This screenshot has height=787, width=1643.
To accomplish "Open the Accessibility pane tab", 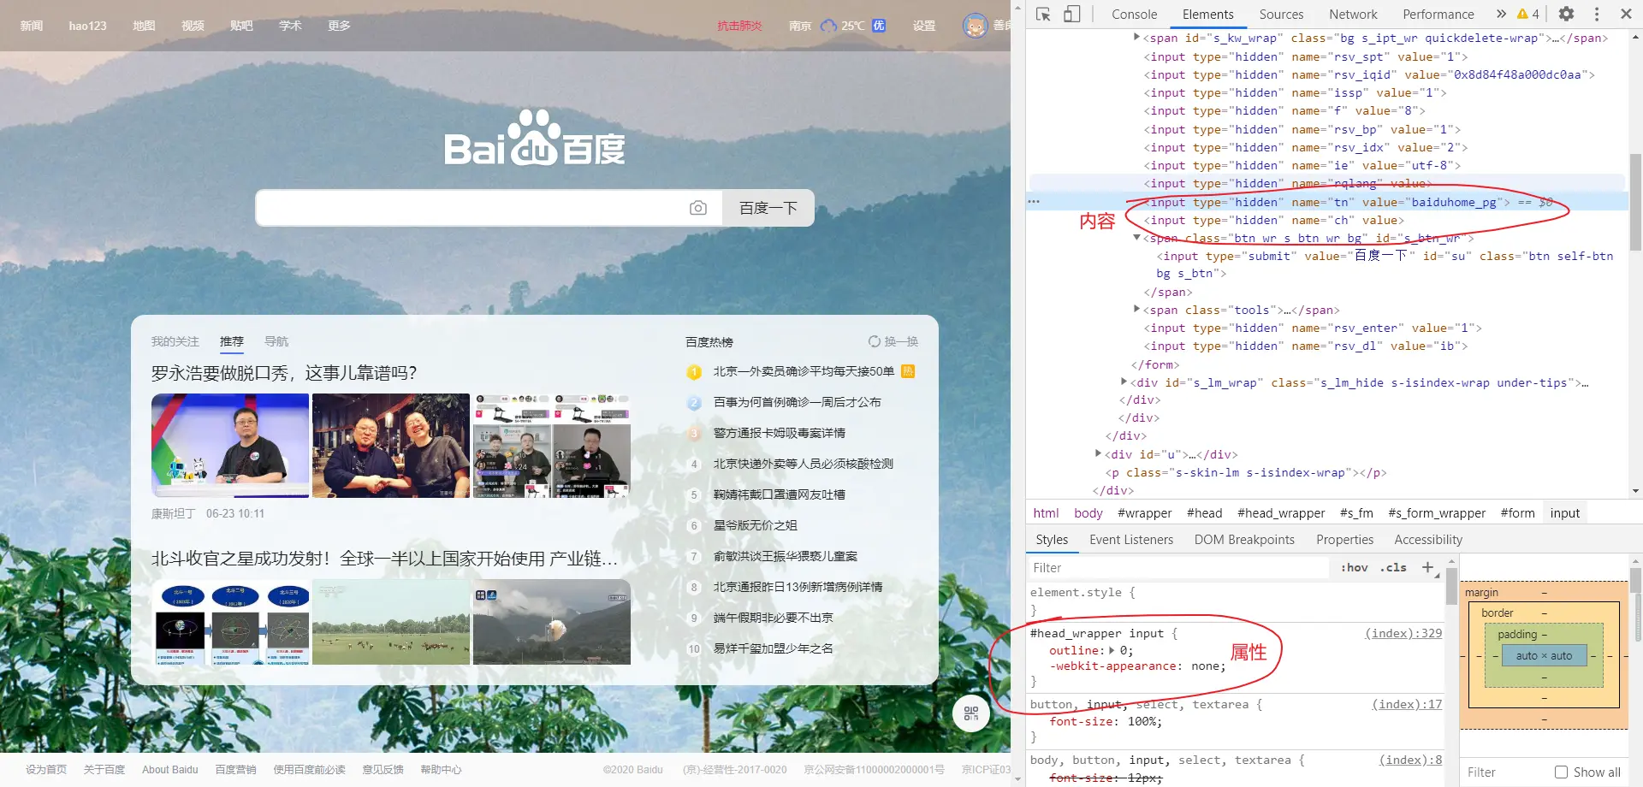I will (1428, 540).
